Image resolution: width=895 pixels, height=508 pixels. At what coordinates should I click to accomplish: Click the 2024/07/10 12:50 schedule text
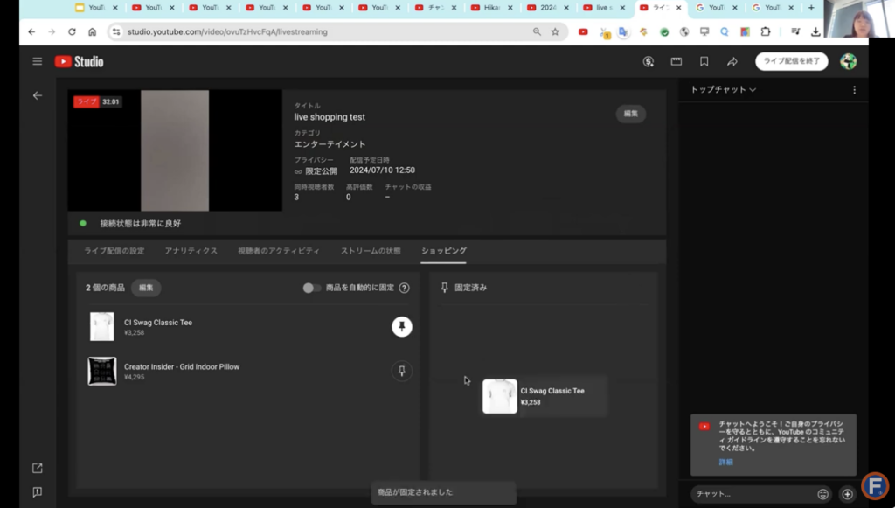(382, 170)
